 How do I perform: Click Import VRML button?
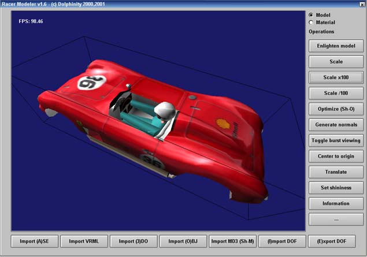point(84,241)
